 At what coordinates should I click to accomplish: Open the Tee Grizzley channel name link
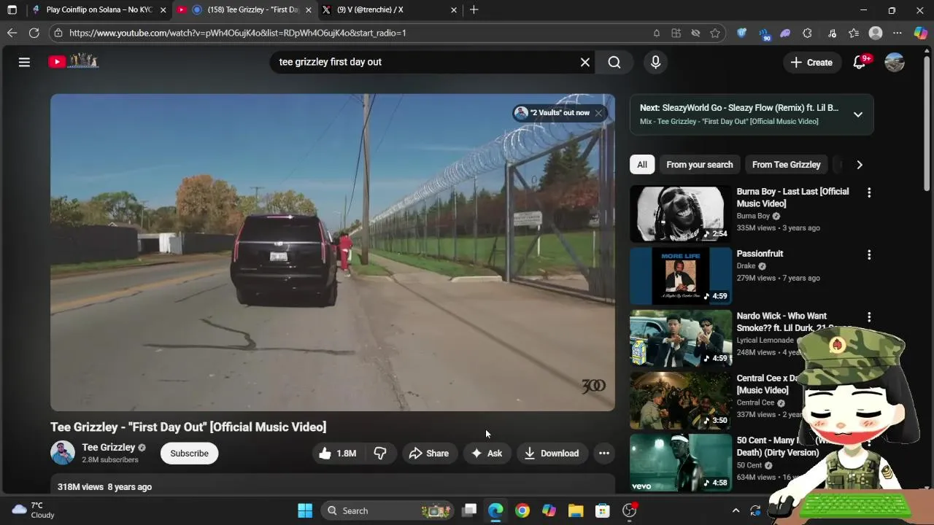coord(109,447)
